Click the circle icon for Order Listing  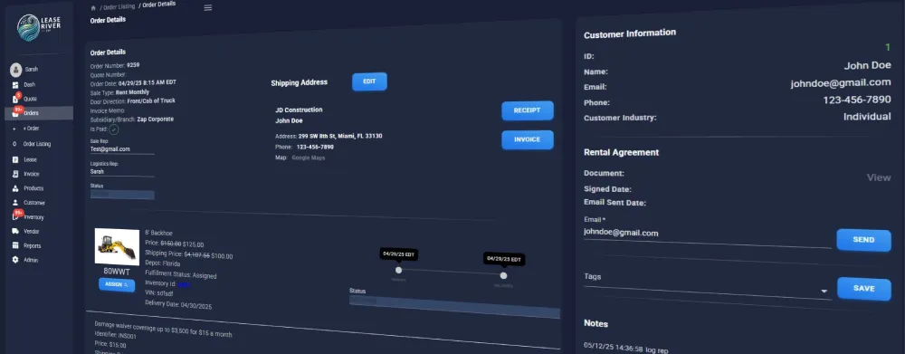click(14, 144)
